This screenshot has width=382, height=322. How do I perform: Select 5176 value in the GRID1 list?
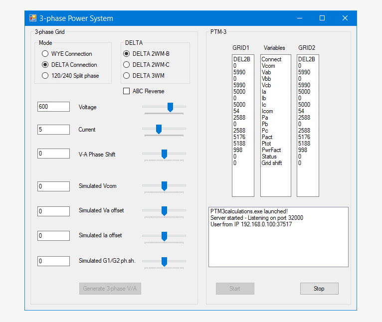point(239,137)
